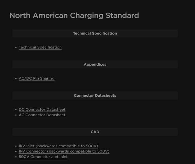Click bullet beside Technical Specification link
Viewport: 195px width, 164px height.
tap(16, 48)
